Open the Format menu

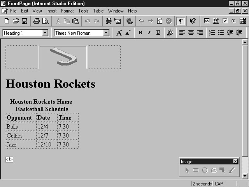(x=67, y=11)
